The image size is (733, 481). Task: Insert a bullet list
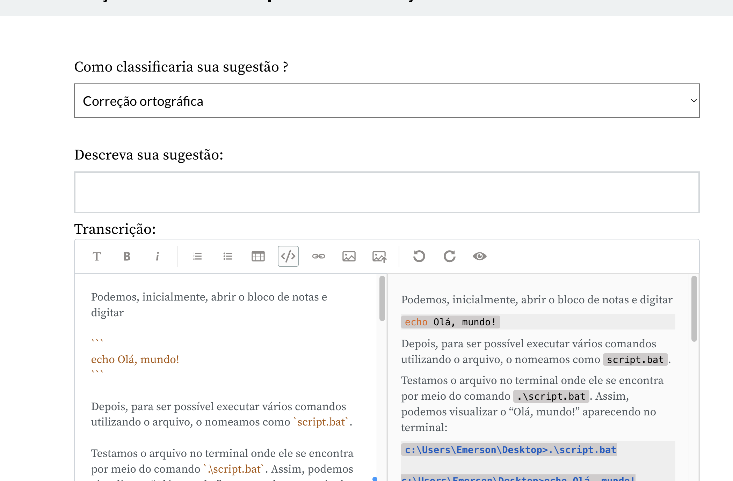tap(227, 256)
